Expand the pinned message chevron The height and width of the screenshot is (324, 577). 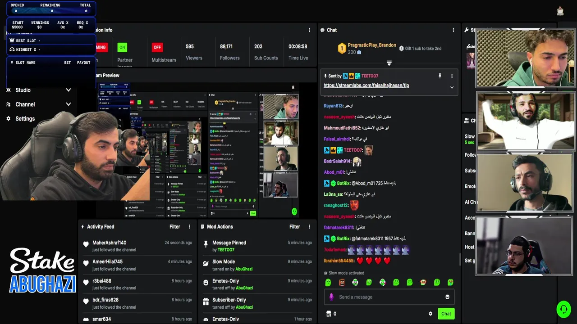[452, 87]
